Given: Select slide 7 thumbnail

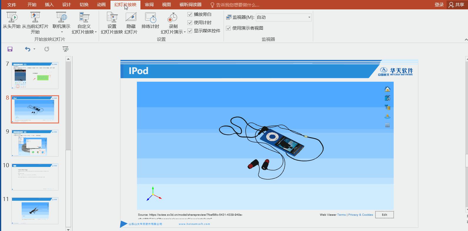Looking at the screenshot, I should pyautogui.click(x=35, y=76).
